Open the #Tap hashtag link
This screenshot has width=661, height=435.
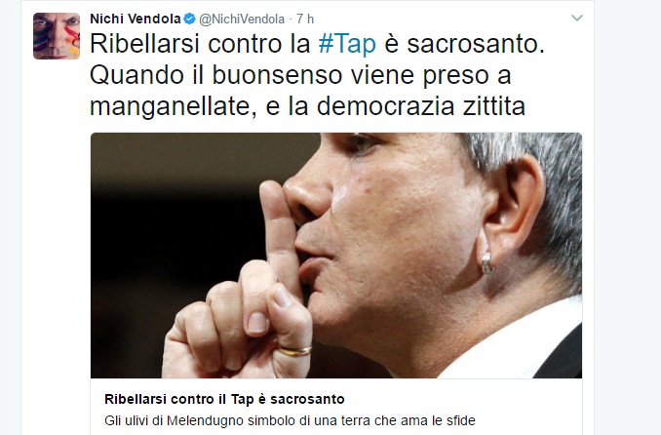(x=347, y=44)
